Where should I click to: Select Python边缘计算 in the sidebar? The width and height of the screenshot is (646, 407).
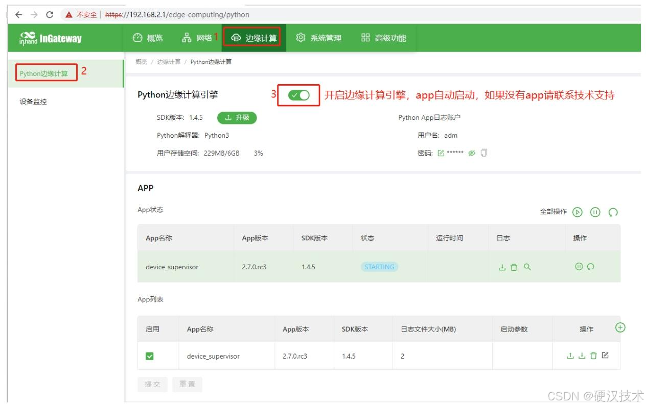pos(43,73)
